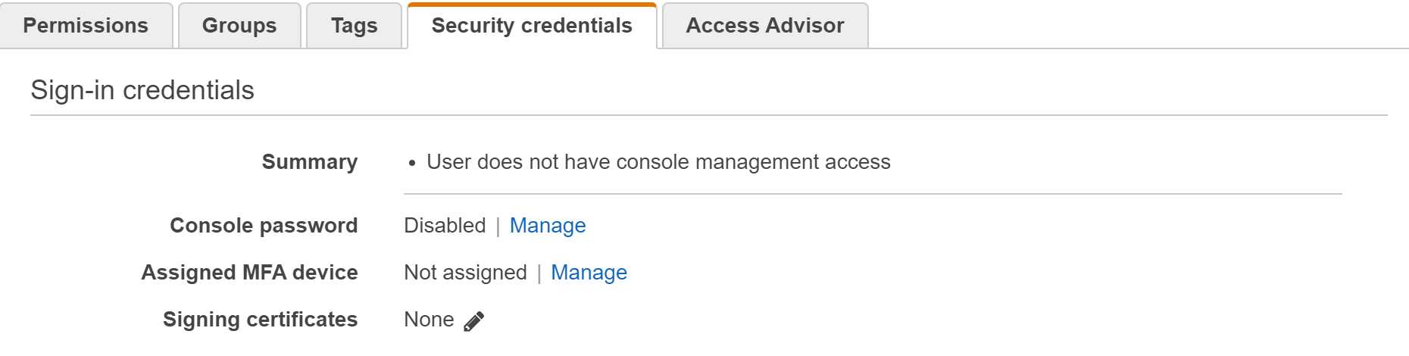
Task: Click the Signing certificates label
Action: [x=260, y=320]
